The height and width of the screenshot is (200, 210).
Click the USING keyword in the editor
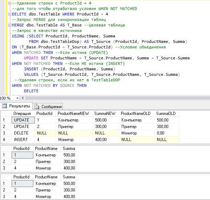click(x=18, y=36)
